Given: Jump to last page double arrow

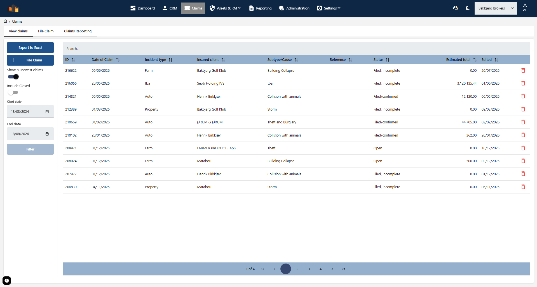Looking at the screenshot, I should pos(344,269).
